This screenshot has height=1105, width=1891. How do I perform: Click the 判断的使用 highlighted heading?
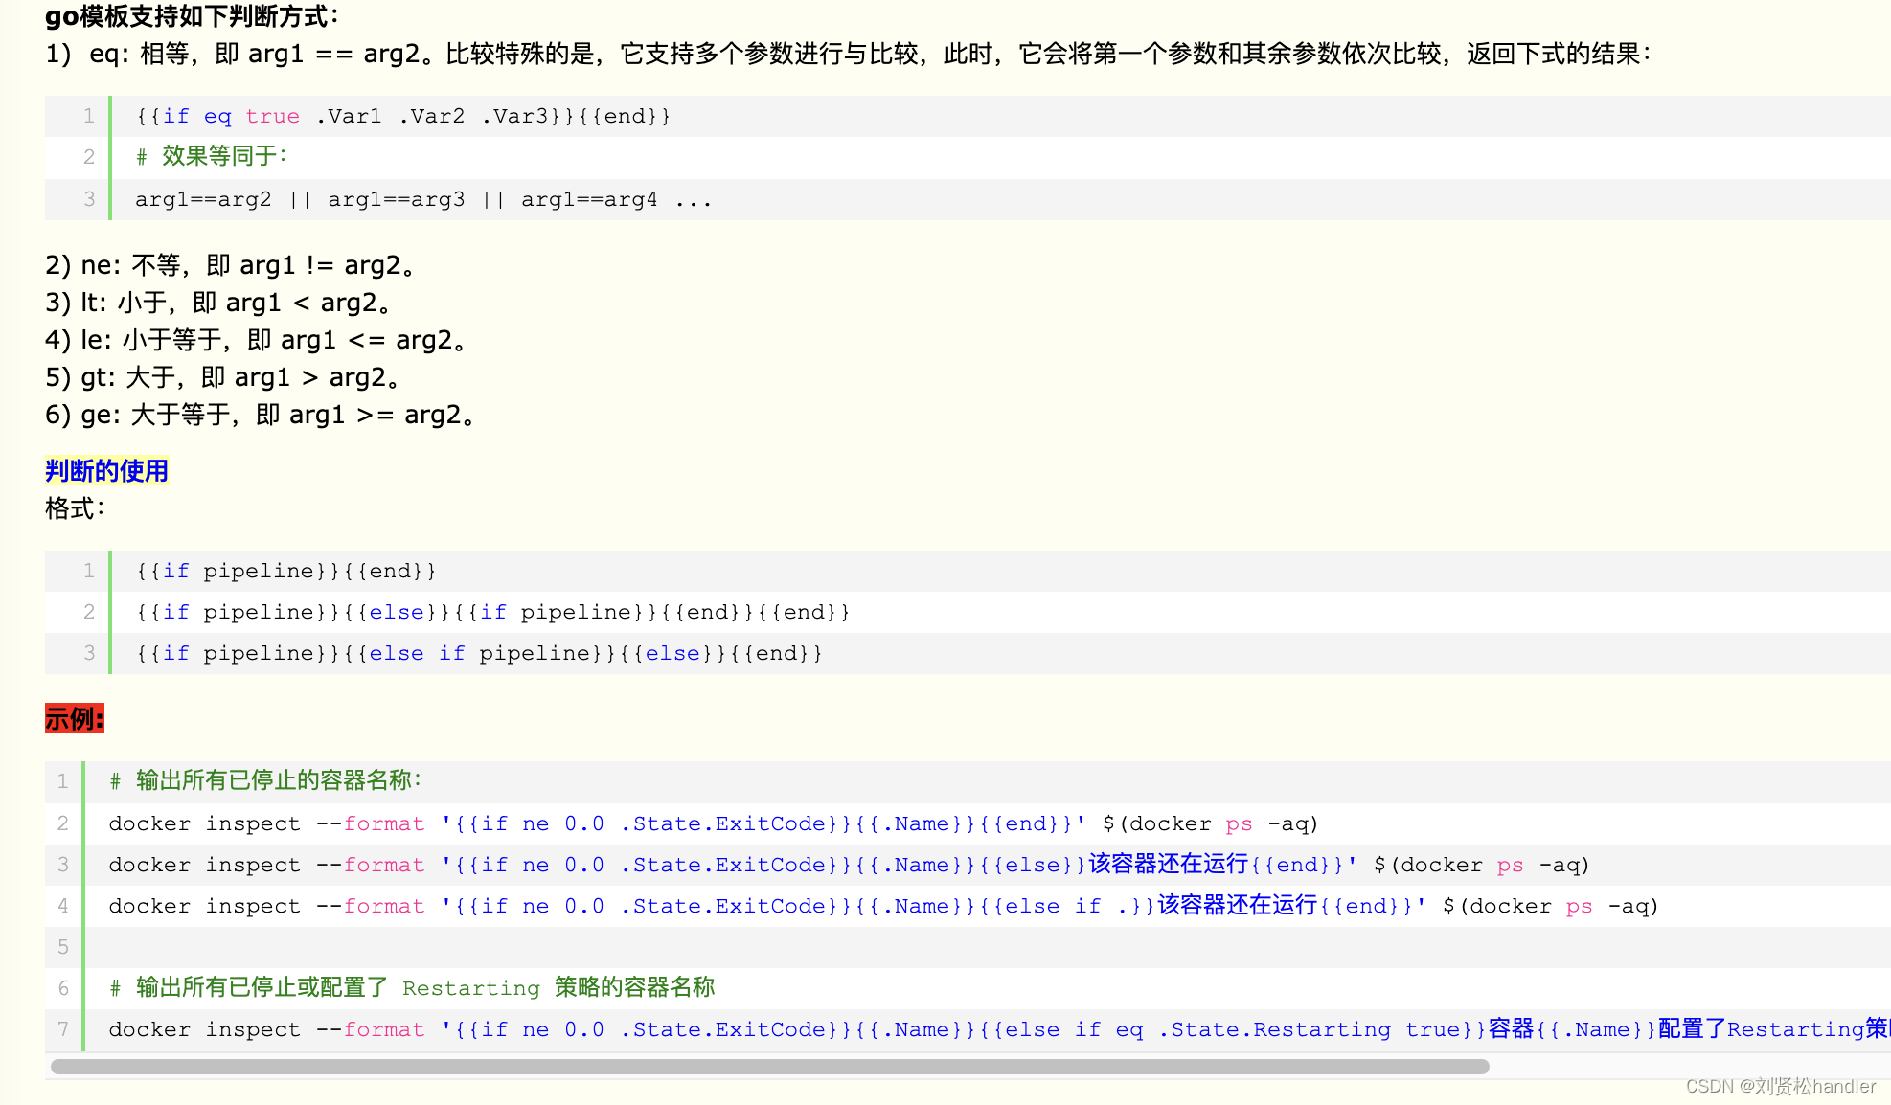coord(106,470)
